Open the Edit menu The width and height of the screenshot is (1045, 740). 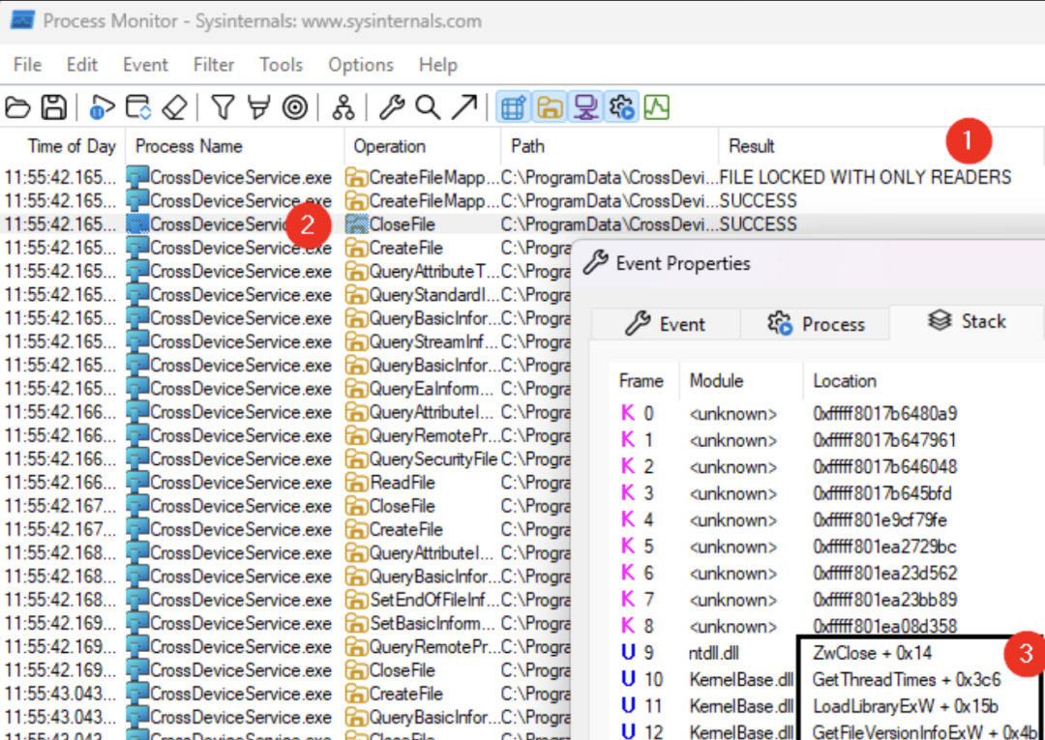point(82,65)
